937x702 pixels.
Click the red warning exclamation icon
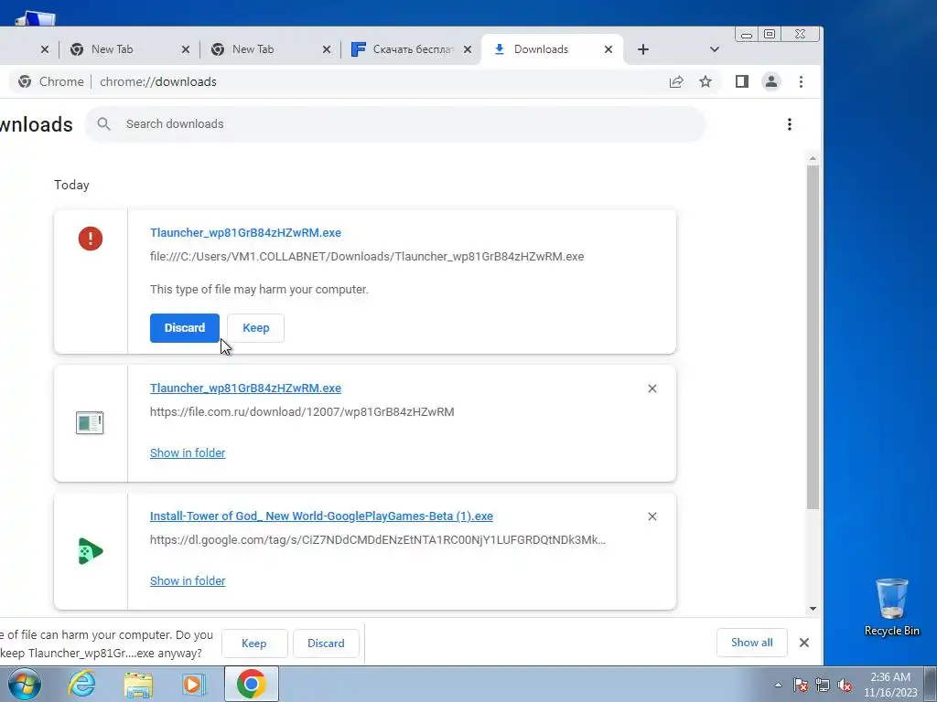(x=91, y=239)
